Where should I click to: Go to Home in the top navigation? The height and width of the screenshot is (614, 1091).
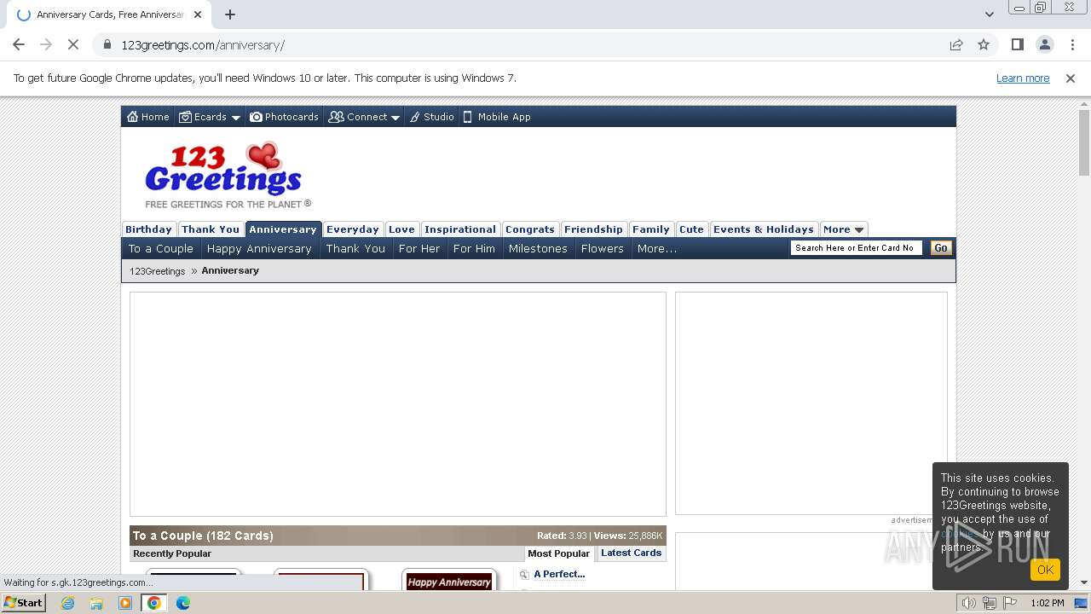(x=148, y=117)
